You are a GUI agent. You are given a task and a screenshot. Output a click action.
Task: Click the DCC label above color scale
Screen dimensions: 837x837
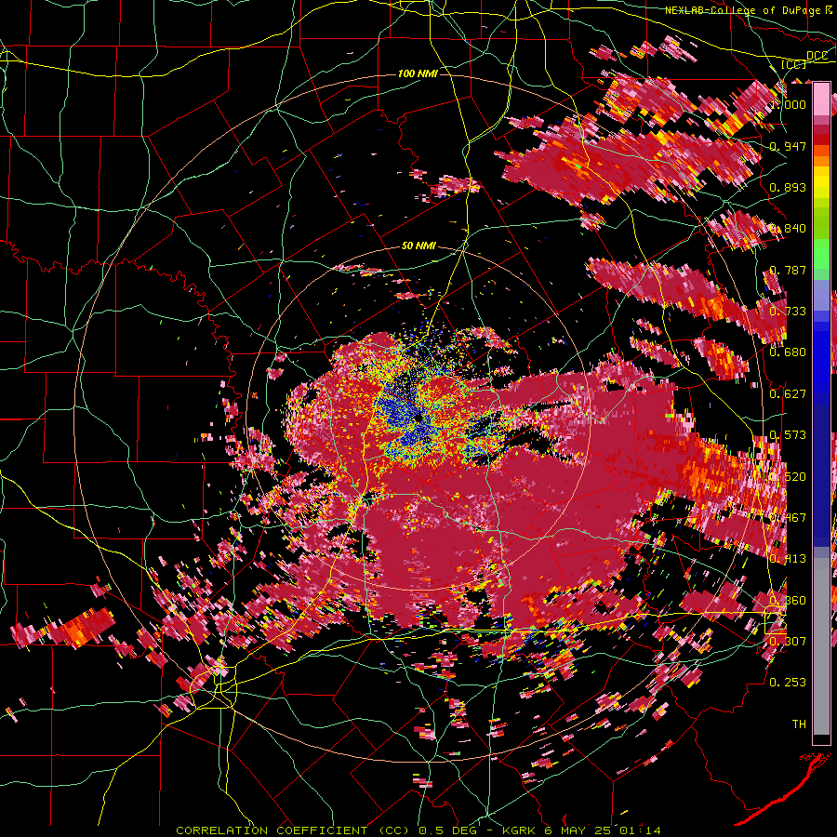[817, 55]
